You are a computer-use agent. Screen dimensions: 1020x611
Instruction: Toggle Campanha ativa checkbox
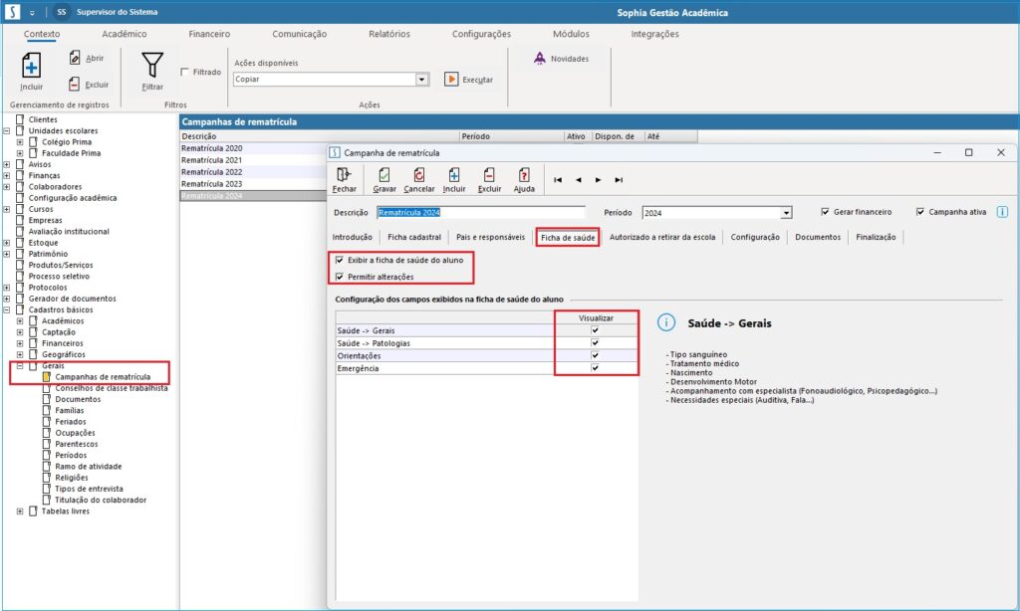[x=919, y=212]
